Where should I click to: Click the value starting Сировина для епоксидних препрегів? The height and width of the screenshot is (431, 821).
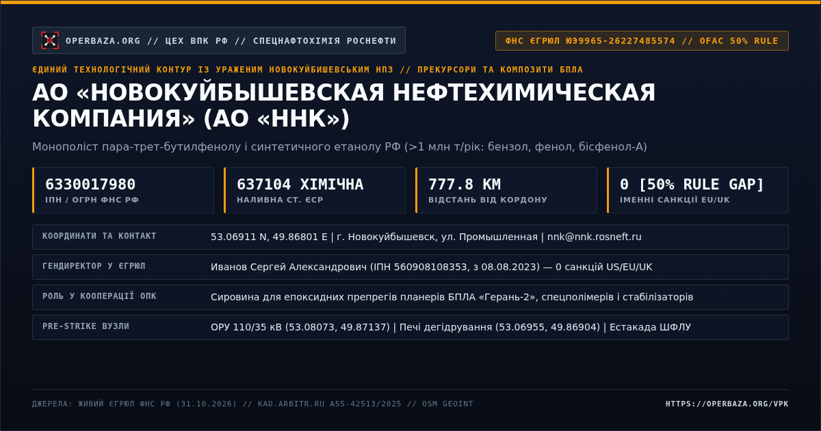click(452, 297)
